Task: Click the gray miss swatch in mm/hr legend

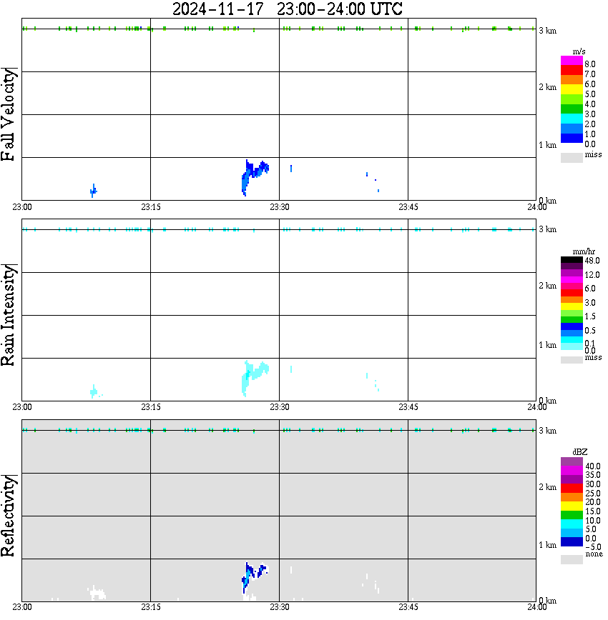Action: (572, 360)
